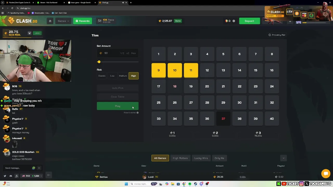Click the bet amount slider handle
Image resolution: width=333 pixels, height=187 pixels.
point(99,62)
